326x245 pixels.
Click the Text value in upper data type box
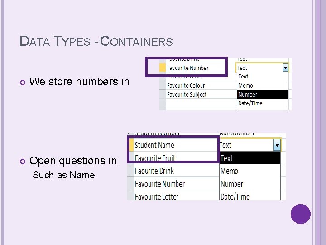242,68
